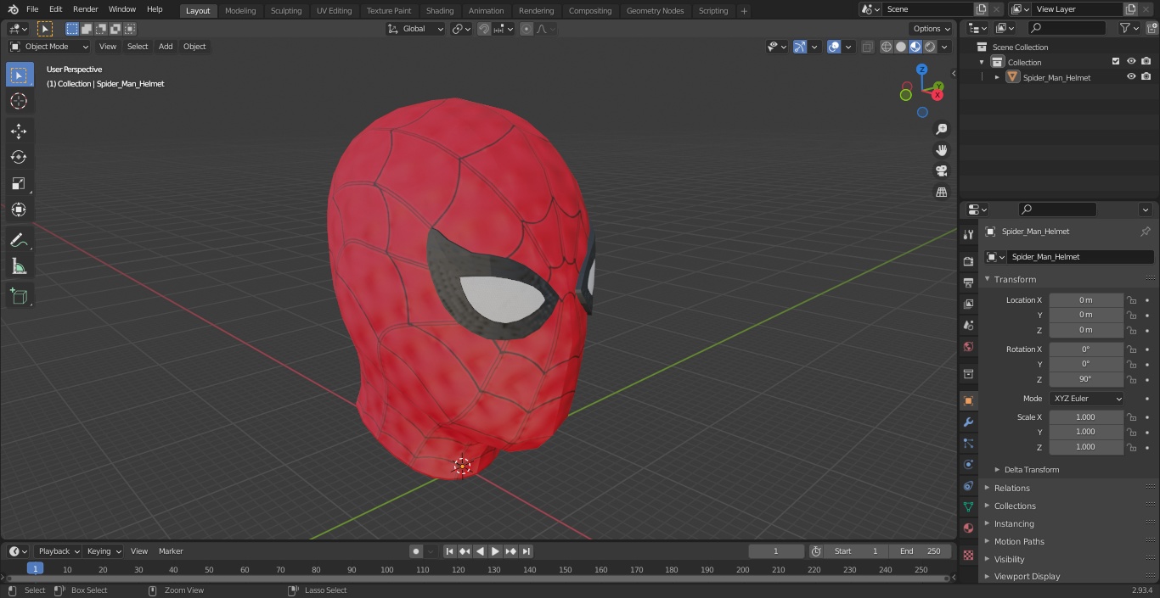Viewport: 1160px width, 598px height.
Task: Click the Start frame field
Action: 856,551
